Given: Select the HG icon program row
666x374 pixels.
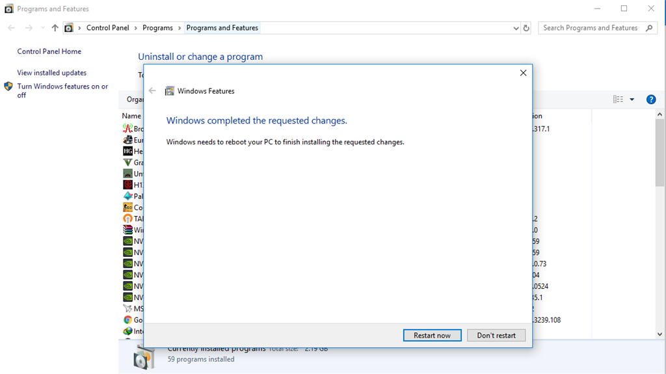Looking at the screenshot, I should (133, 151).
